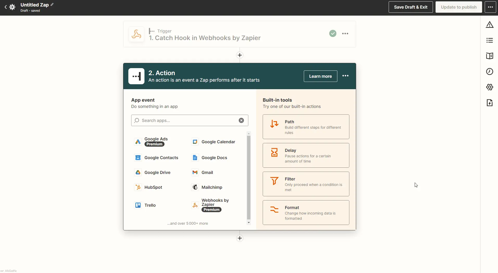Viewport: 498px width, 273px height.
Task: Click the Catch Hook trigger step title
Action: tap(205, 38)
